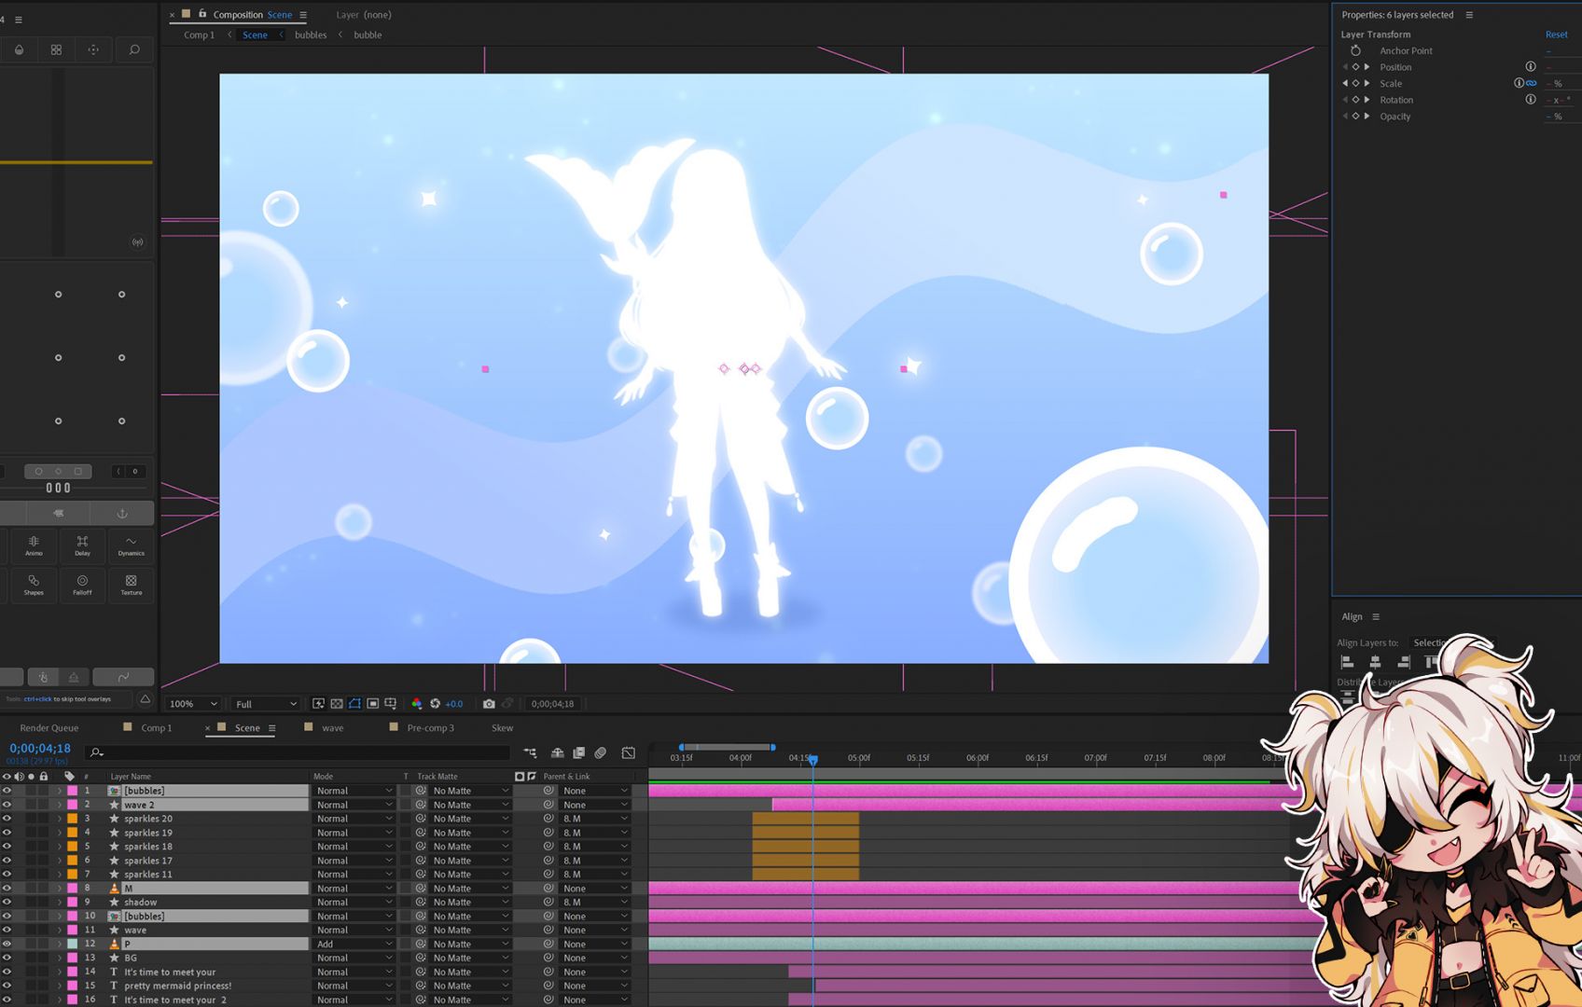Click the timeline layer search field

click(x=298, y=752)
